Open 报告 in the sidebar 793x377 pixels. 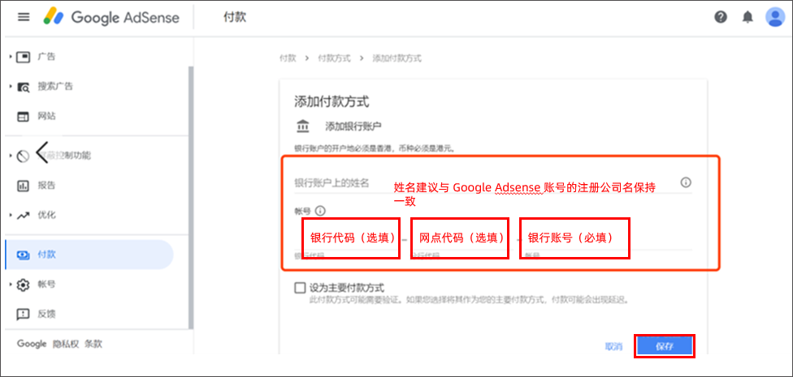[46, 186]
